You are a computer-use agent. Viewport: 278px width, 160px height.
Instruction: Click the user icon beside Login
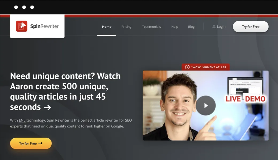(x=214, y=26)
